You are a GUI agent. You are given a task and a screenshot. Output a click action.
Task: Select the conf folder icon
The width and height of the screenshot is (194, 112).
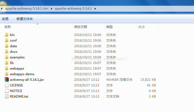coord(7,40)
